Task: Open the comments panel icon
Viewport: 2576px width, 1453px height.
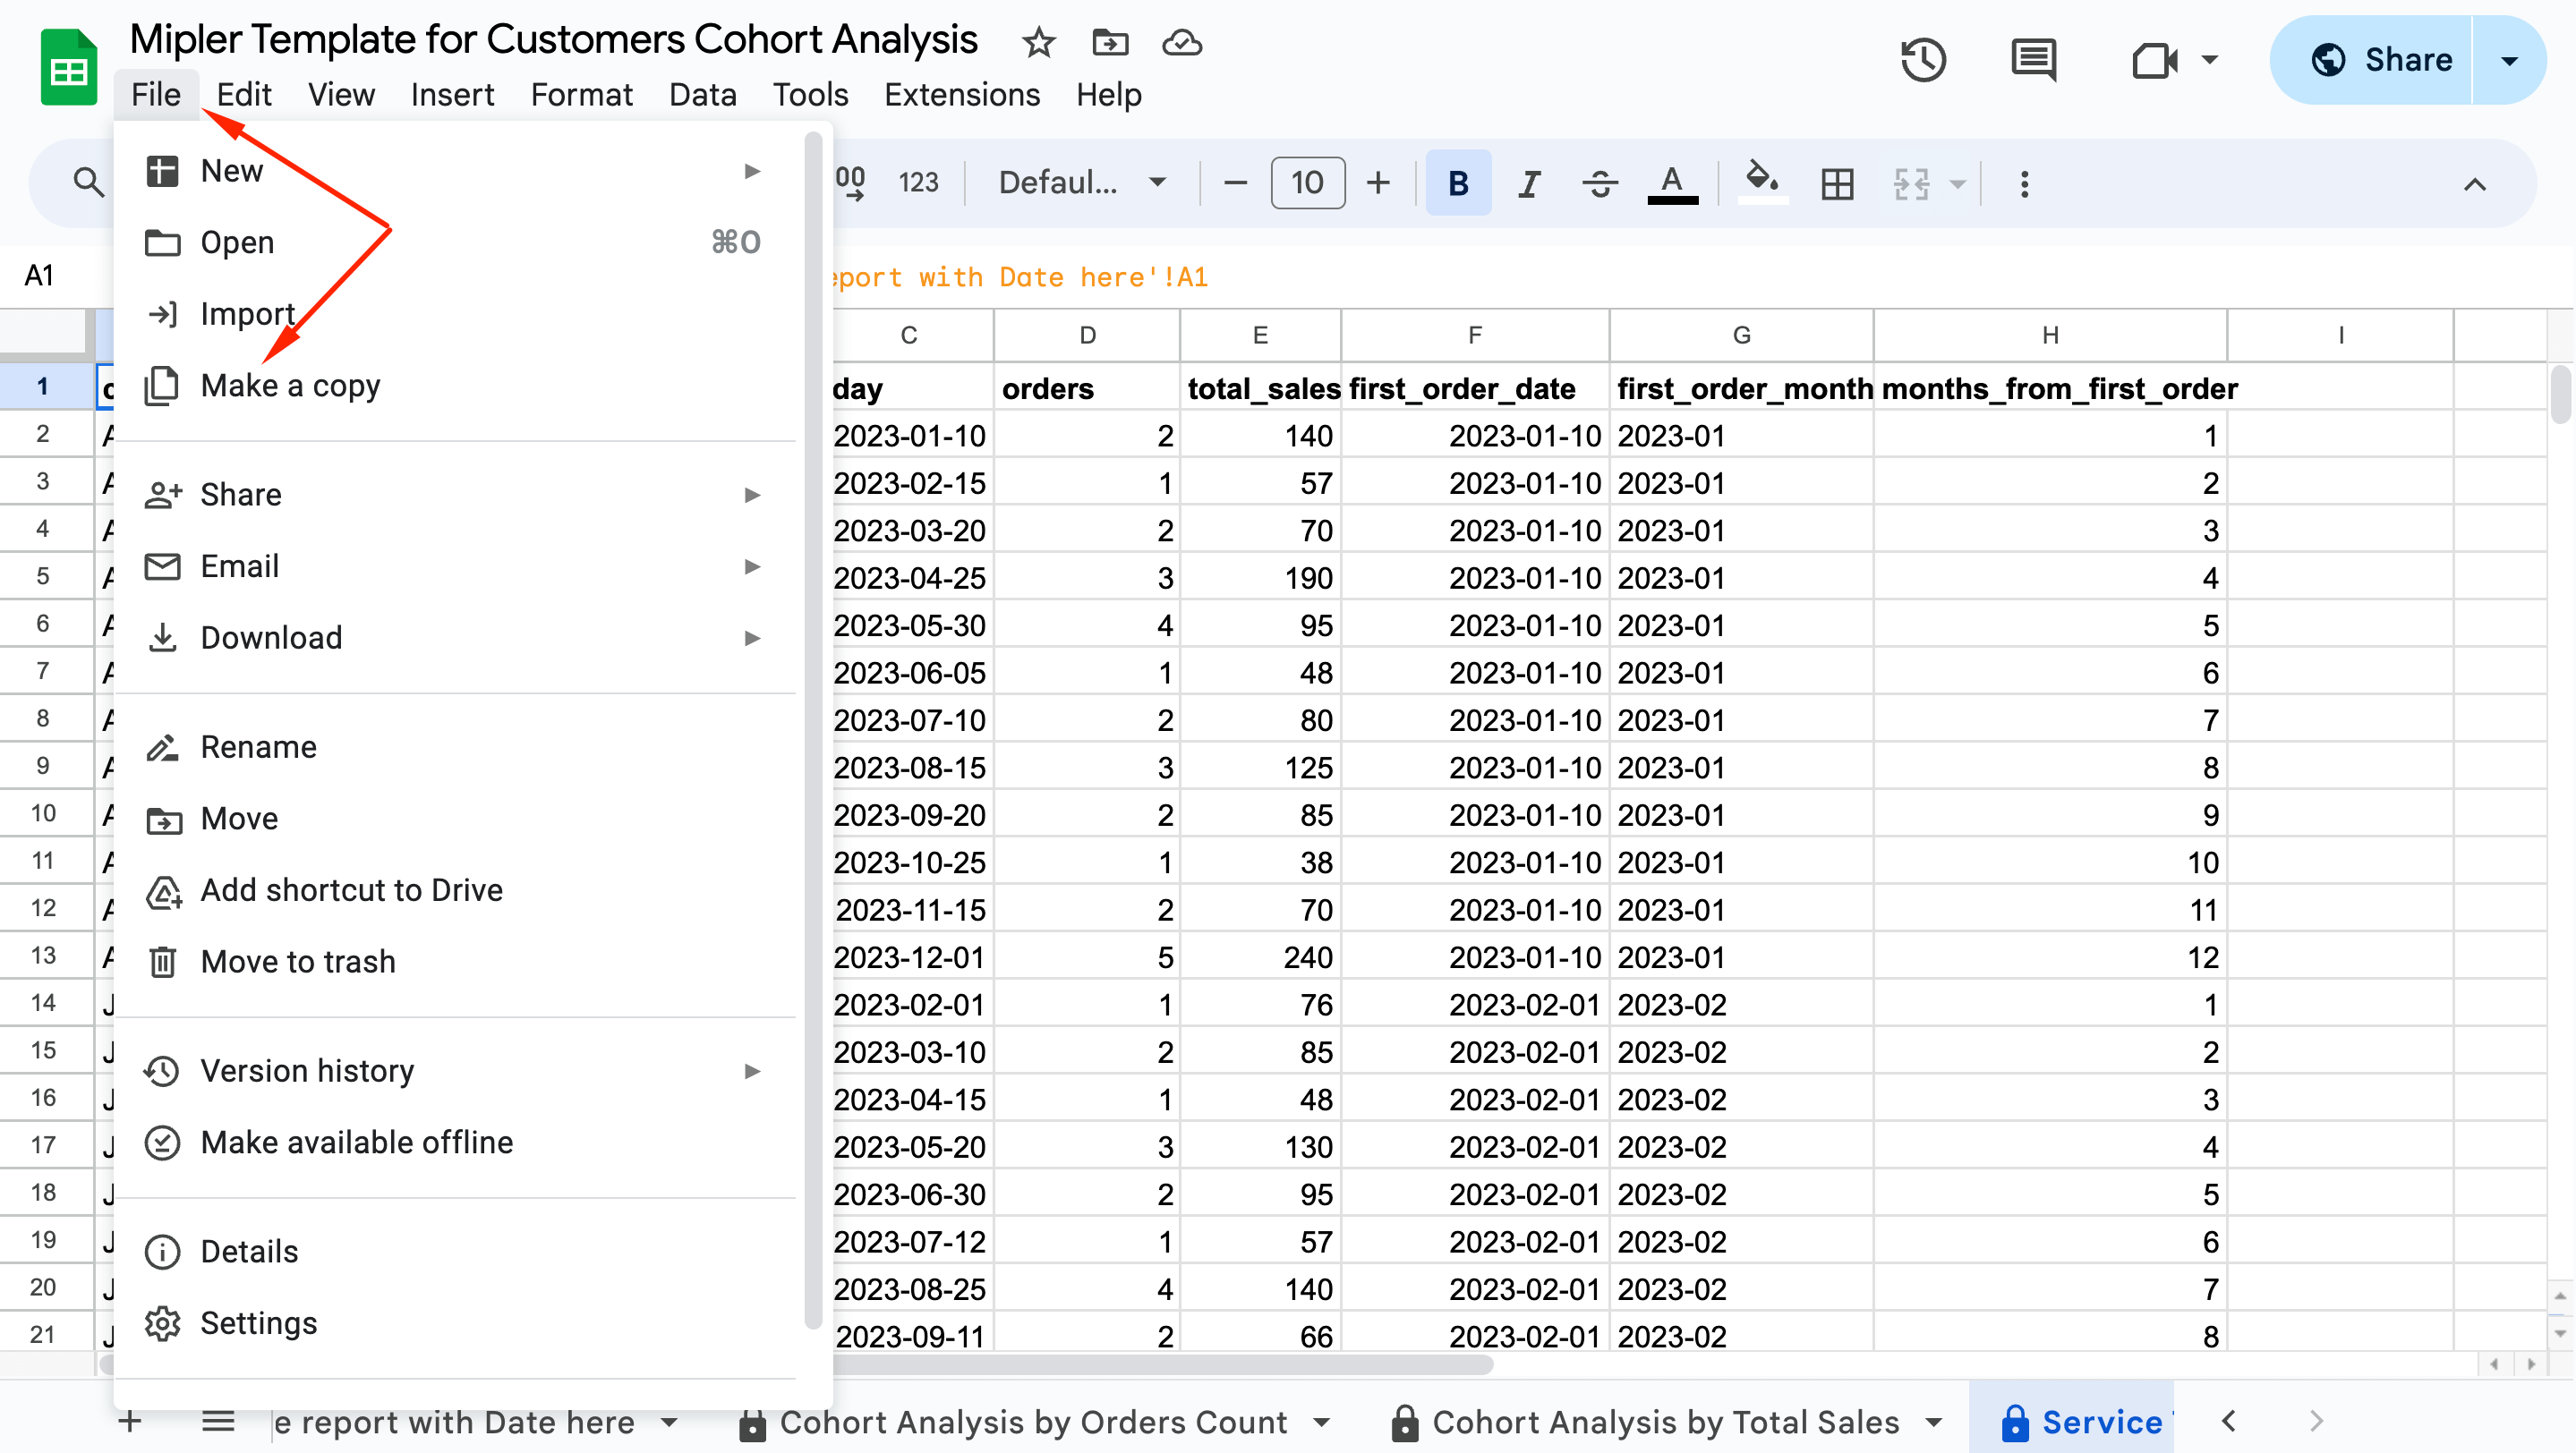Action: pyautogui.click(x=2033, y=60)
